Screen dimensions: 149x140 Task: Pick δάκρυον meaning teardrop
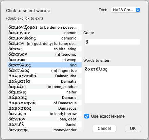(x=45, y=54)
